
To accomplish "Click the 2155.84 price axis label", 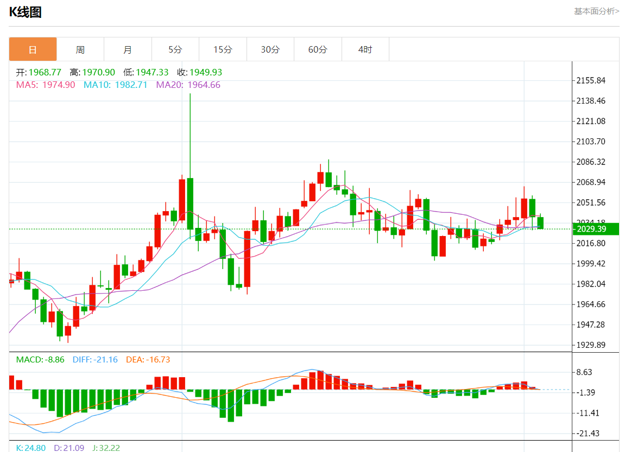I will pyautogui.click(x=591, y=80).
